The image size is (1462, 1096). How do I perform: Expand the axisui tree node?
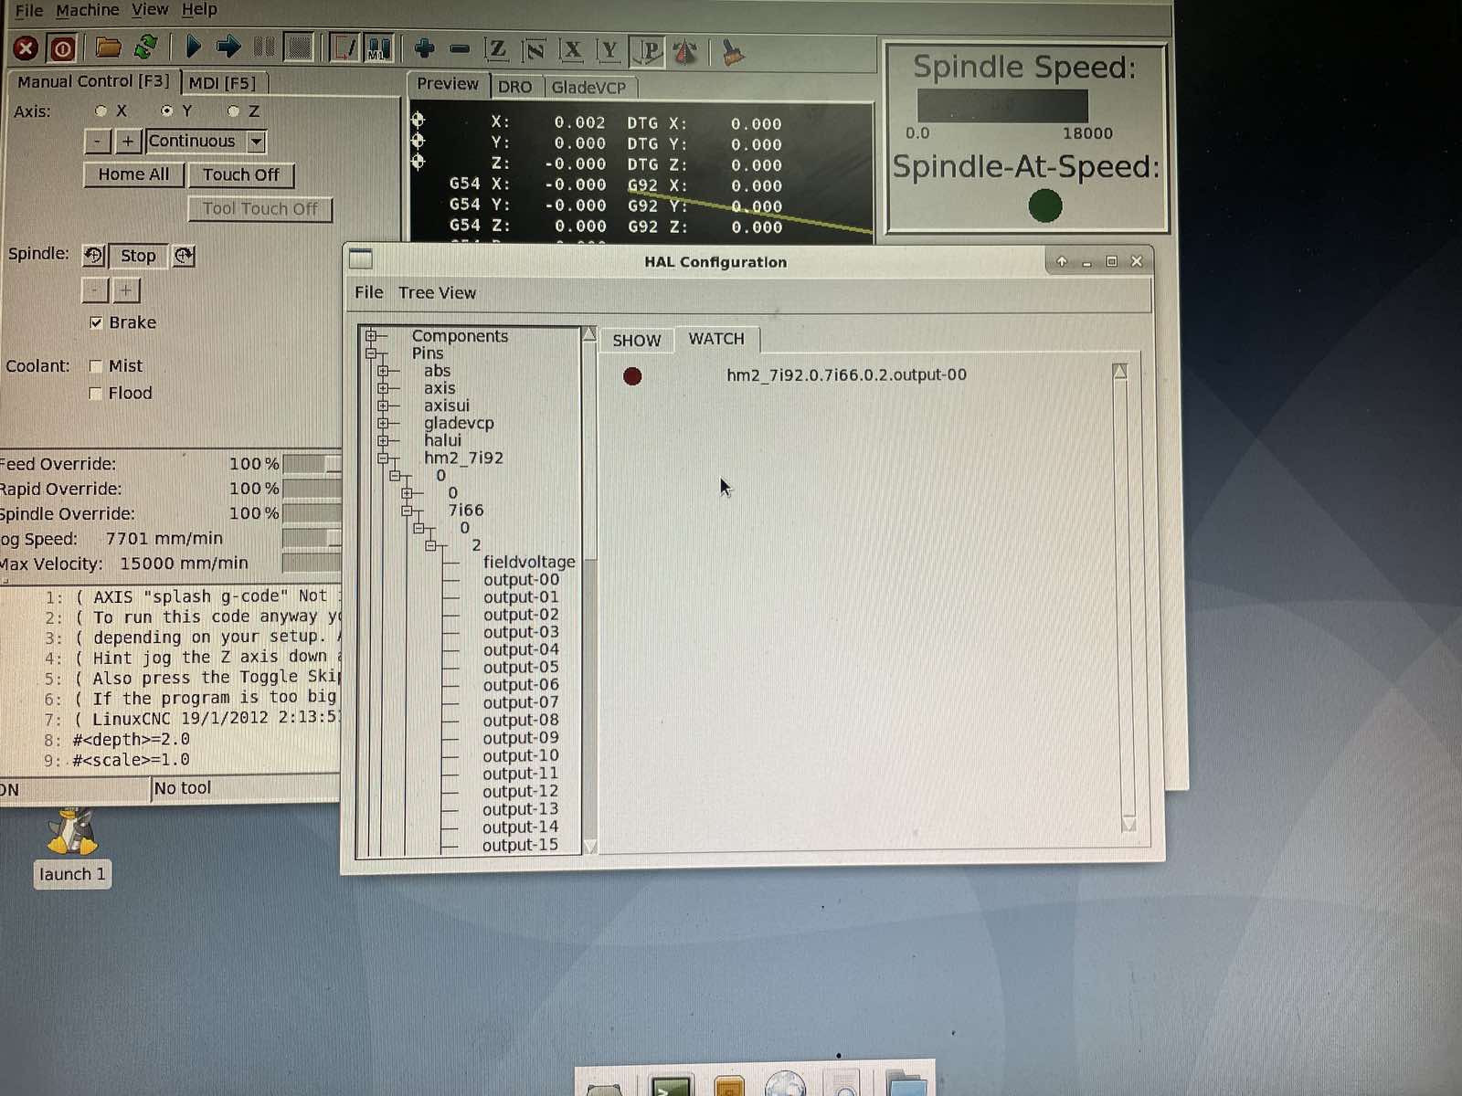(384, 406)
